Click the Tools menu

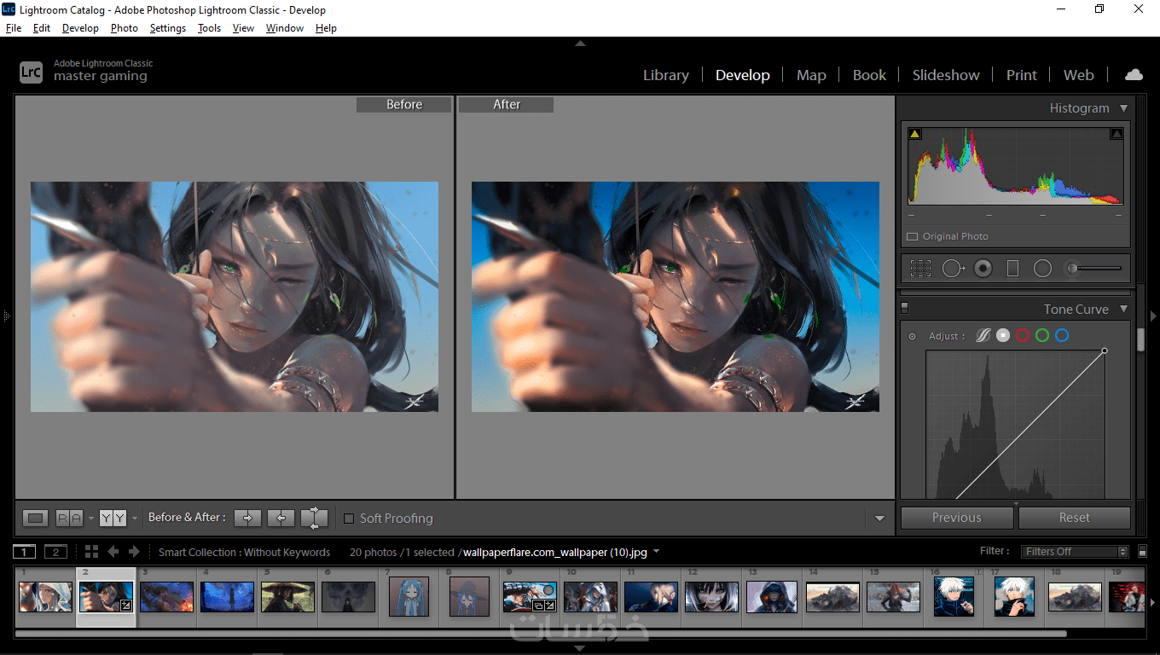click(209, 28)
